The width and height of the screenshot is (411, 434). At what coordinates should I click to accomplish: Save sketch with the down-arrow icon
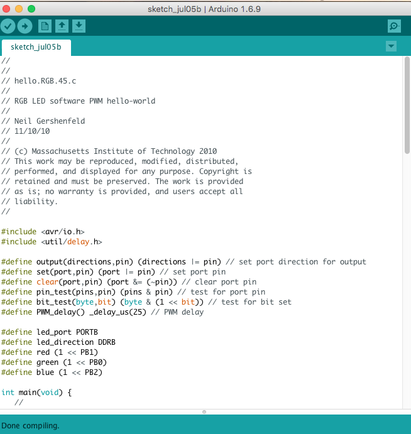coord(79,26)
